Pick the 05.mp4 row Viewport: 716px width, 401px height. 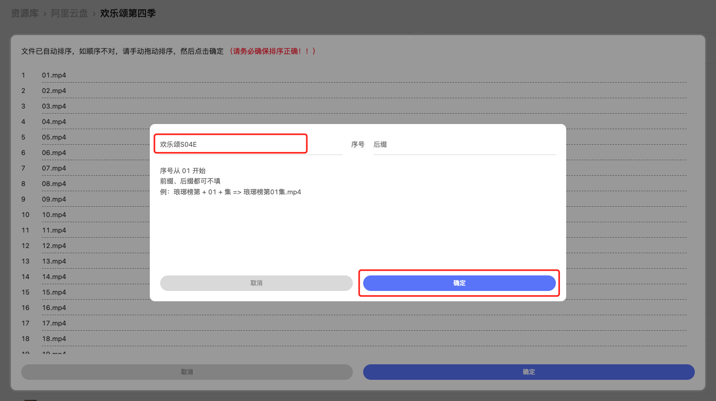(x=54, y=137)
